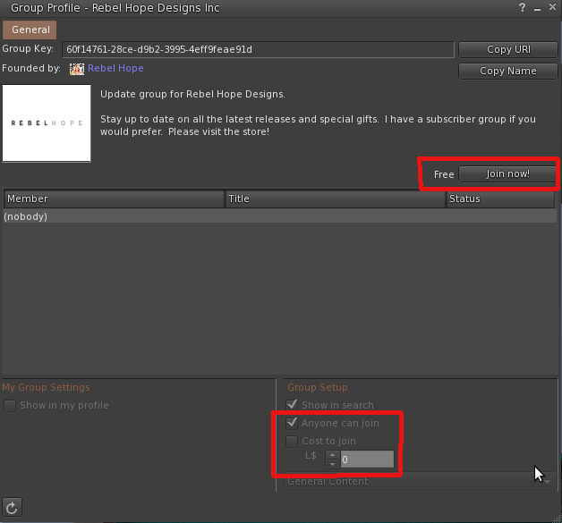Click the group description text

pyautogui.click(x=318, y=113)
